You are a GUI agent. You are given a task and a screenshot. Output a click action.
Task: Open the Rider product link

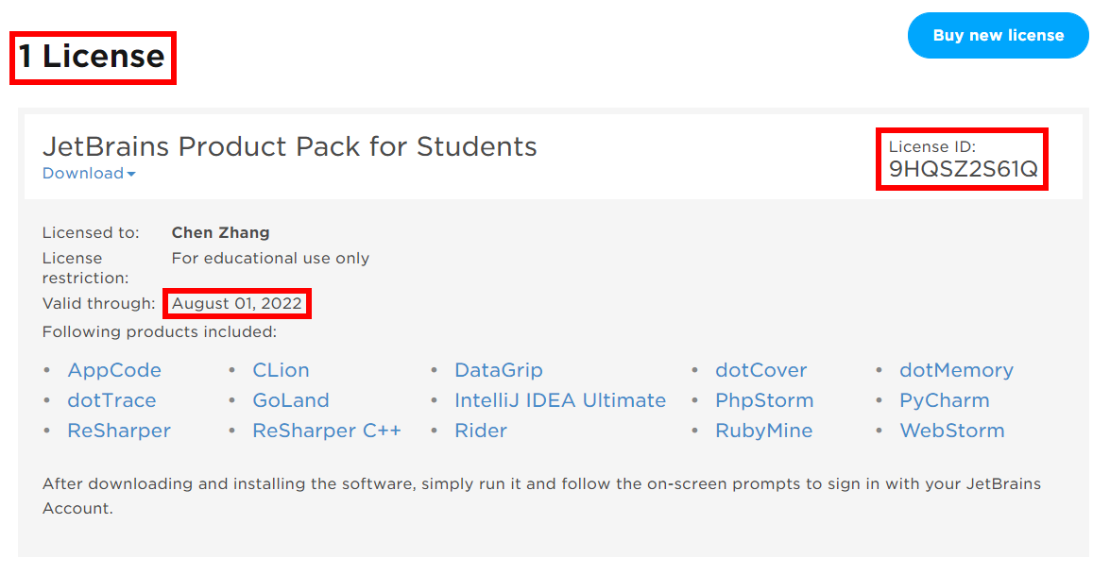[x=481, y=431]
